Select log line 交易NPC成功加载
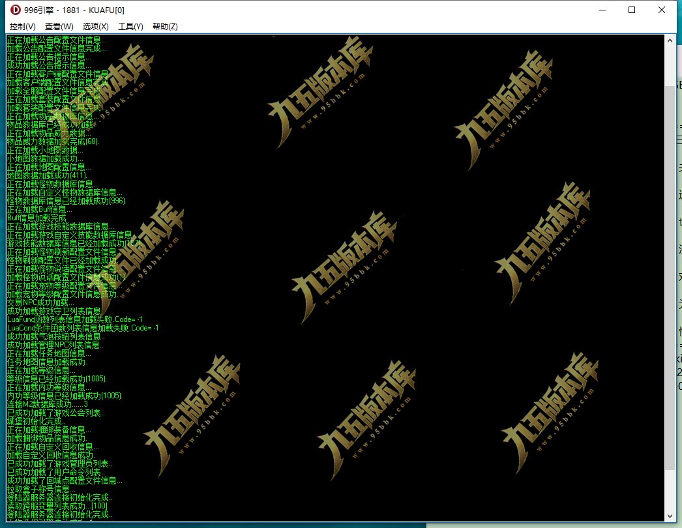 pyautogui.click(x=40, y=302)
